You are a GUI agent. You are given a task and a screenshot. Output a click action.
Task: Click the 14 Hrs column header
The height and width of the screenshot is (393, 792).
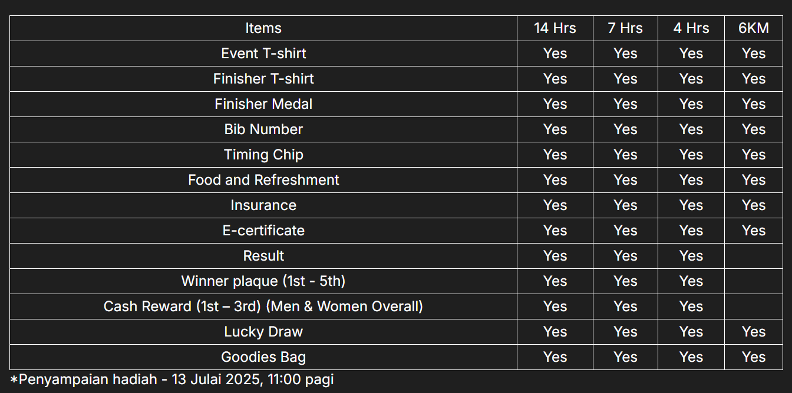click(x=555, y=28)
